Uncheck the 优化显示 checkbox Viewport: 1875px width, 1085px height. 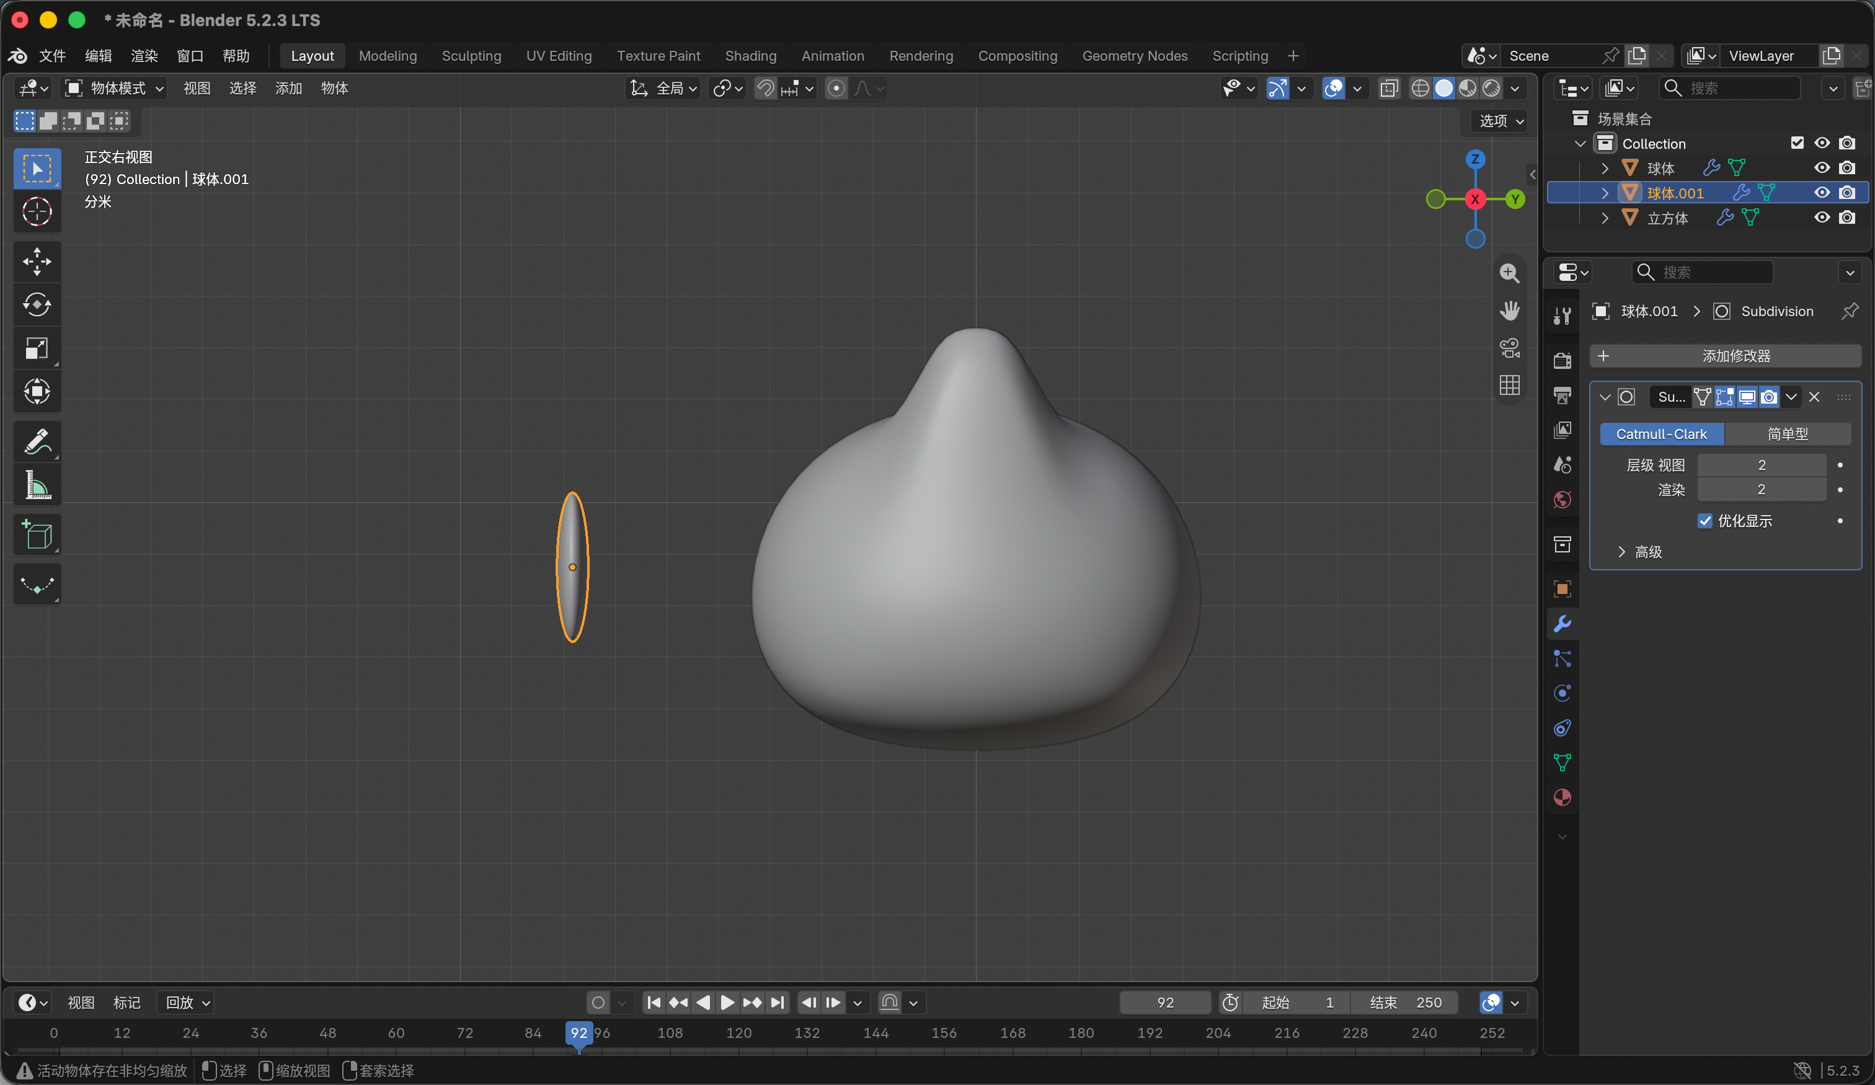(1704, 520)
